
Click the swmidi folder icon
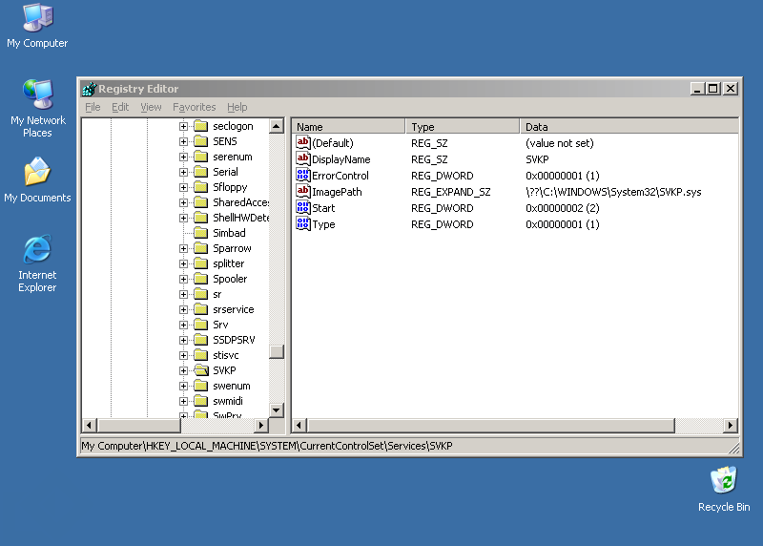click(x=201, y=401)
